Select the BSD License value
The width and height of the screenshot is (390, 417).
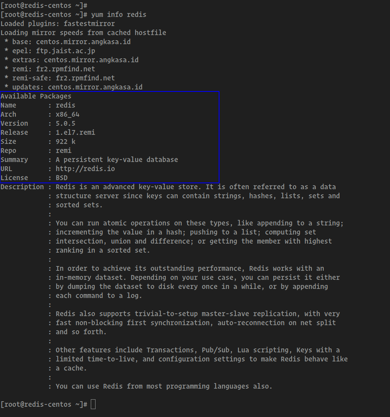[x=61, y=177]
